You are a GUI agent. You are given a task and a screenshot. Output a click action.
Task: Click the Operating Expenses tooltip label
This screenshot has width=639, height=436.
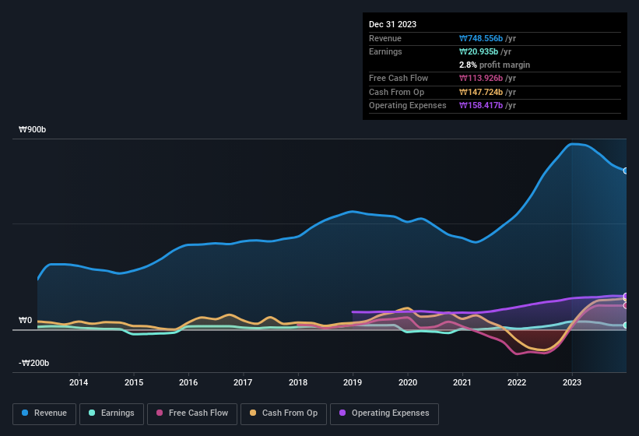coord(408,106)
